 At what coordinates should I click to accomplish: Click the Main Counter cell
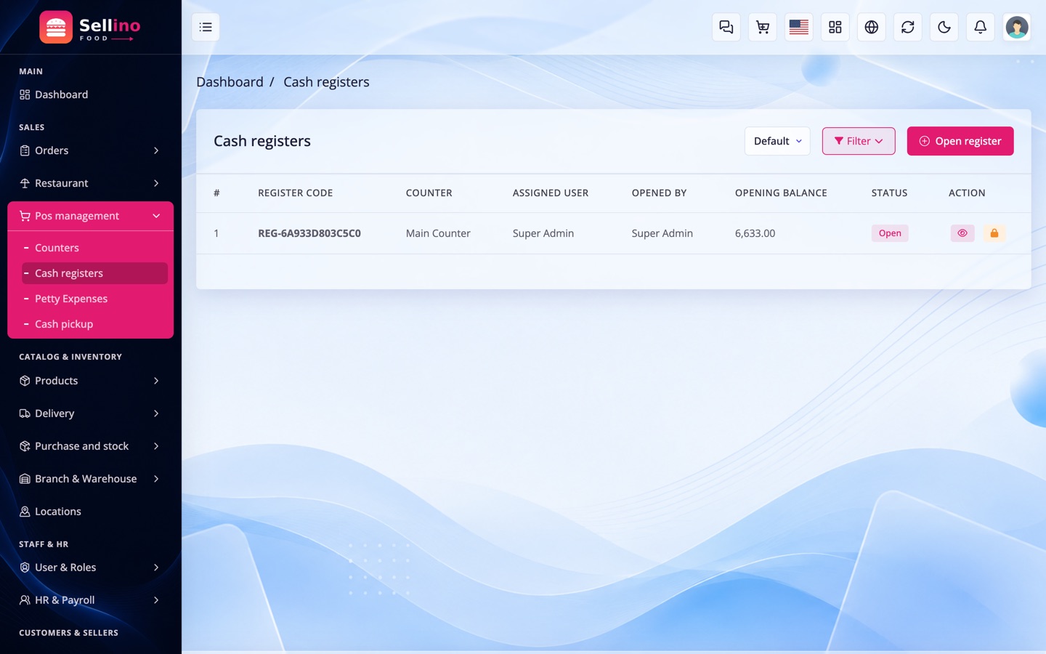[438, 233]
